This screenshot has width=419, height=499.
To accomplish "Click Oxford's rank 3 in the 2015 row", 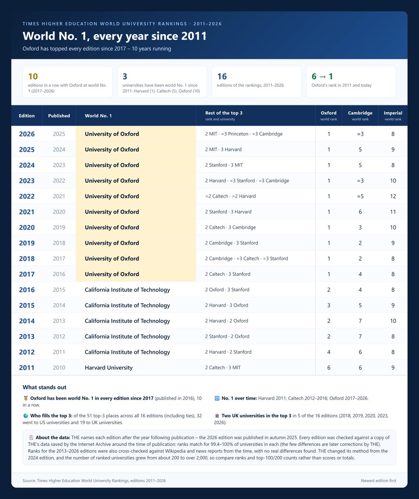I will pos(329,305).
